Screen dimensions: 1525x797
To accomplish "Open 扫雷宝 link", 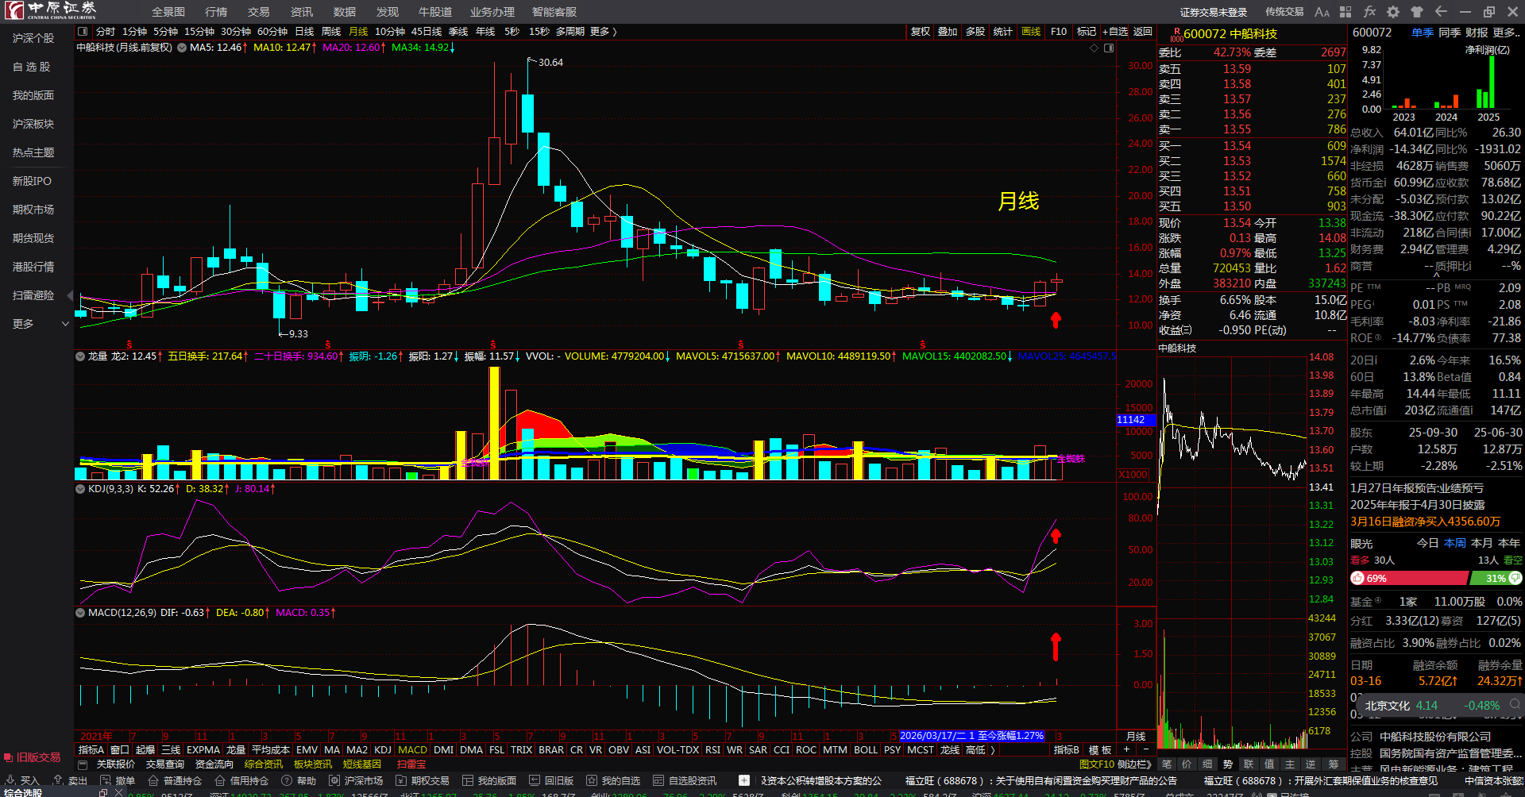I will (411, 764).
